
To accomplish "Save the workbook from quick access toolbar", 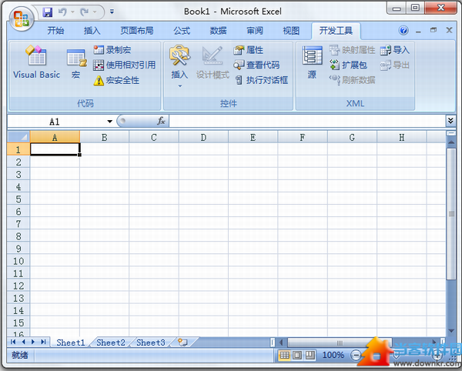I will (x=48, y=12).
